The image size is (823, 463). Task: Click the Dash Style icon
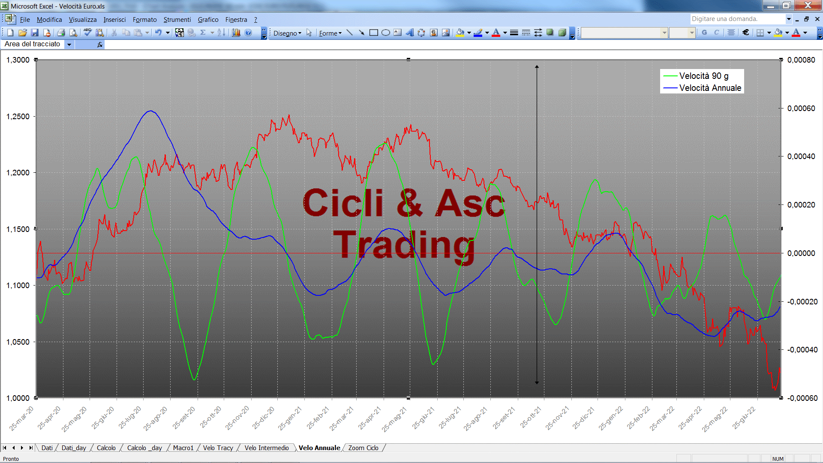[x=526, y=33]
